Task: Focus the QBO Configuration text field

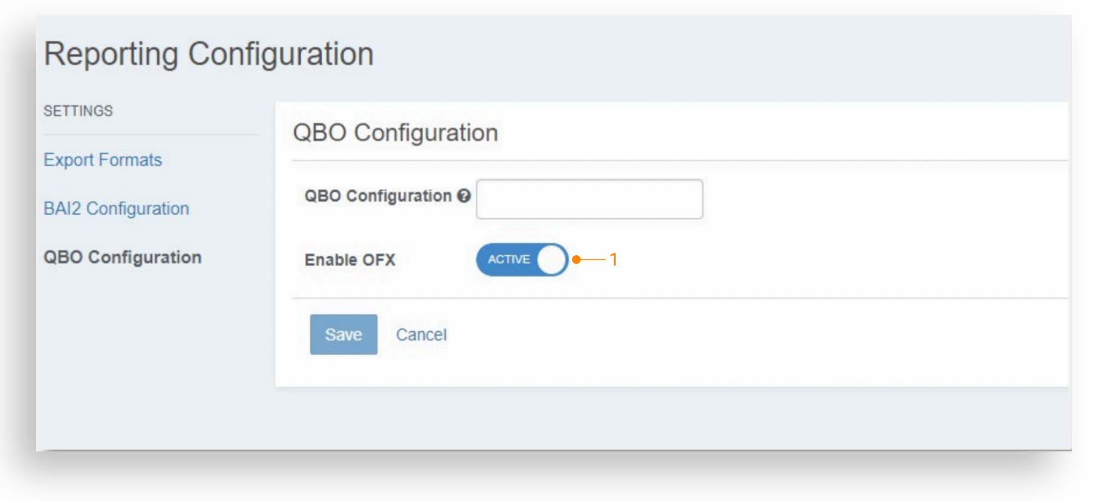Action: pos(589,199)
